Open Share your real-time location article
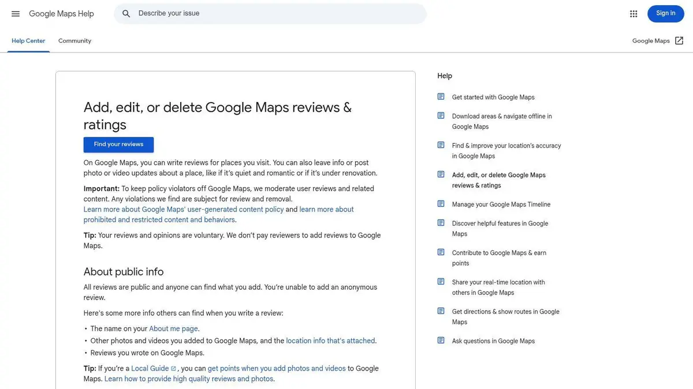Screen dimensions: 693x389 (x=498, y=288)
